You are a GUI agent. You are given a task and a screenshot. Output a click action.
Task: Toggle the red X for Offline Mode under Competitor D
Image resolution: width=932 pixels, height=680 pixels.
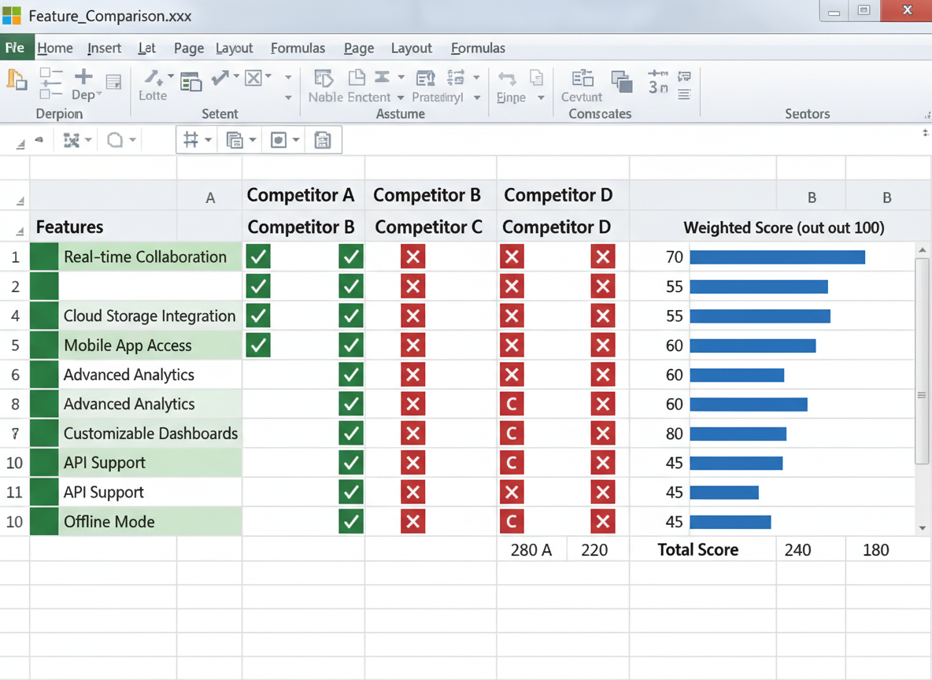tap(603, 521)
